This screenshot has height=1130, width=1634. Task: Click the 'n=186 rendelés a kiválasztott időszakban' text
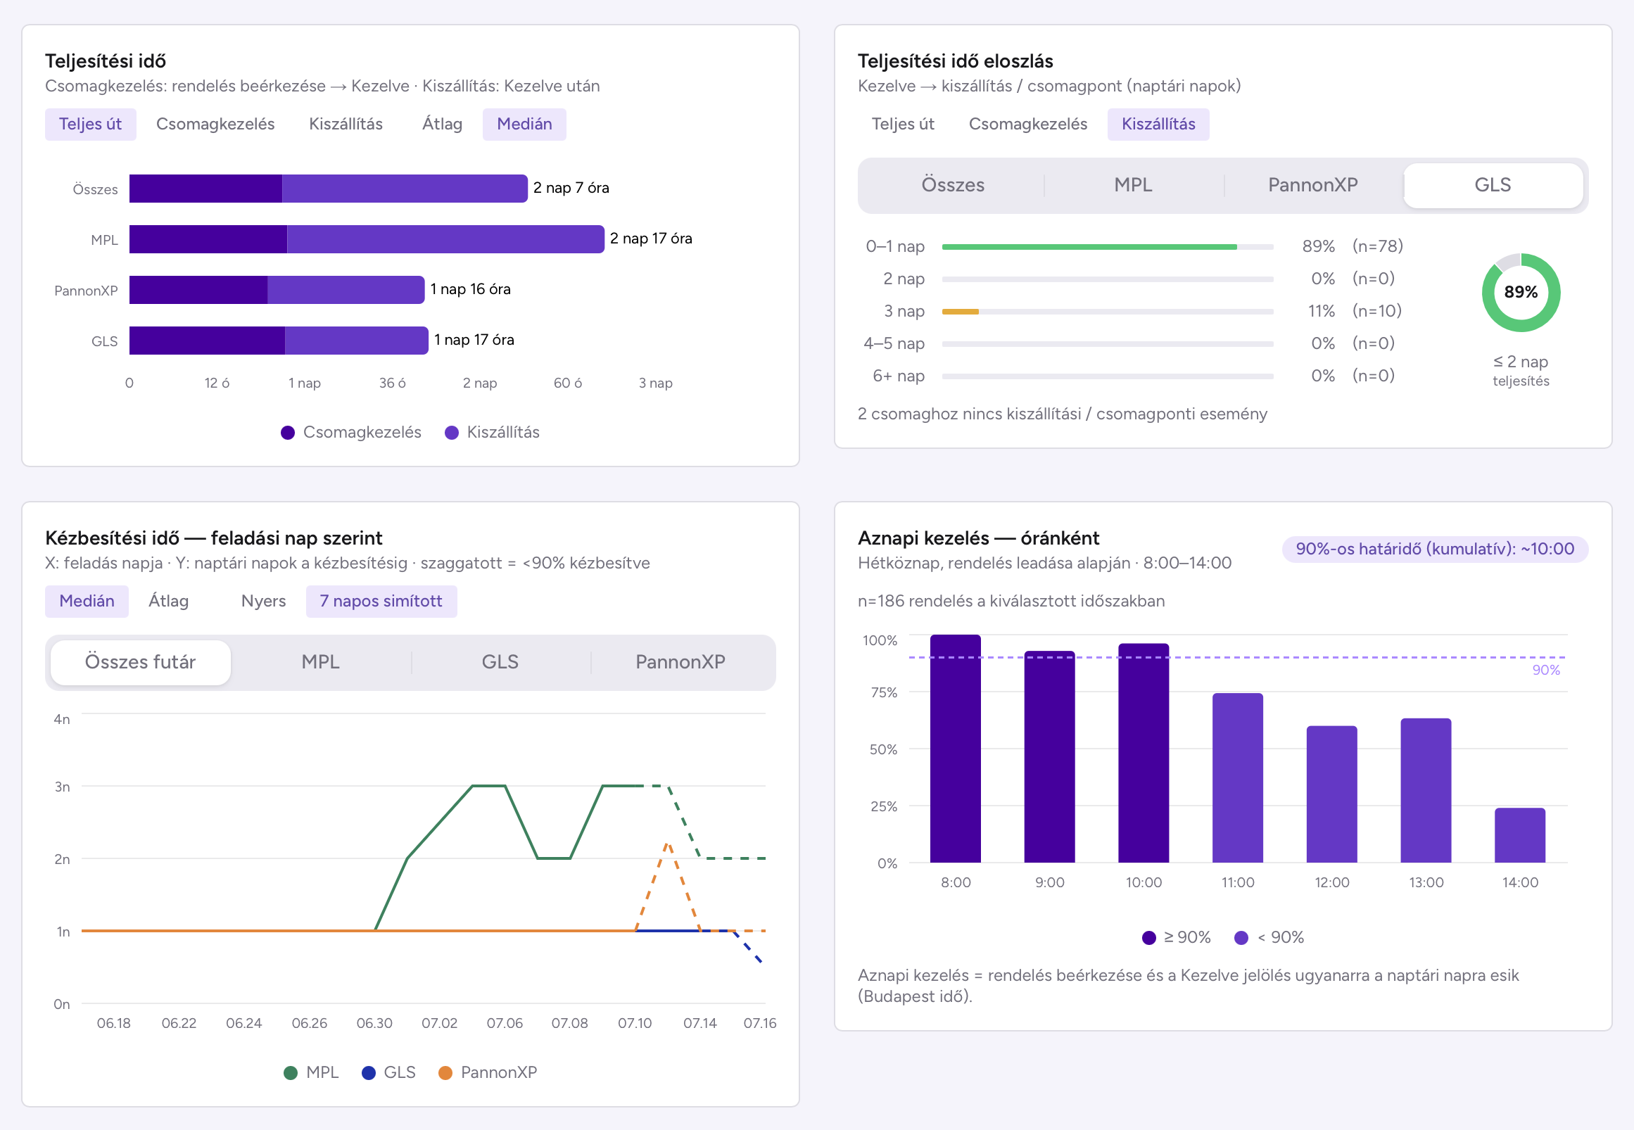coord(1011,602)
